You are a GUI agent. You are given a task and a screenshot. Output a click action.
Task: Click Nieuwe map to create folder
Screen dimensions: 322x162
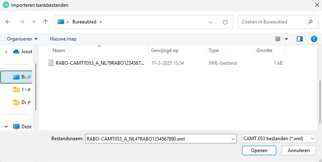point(63,39)
